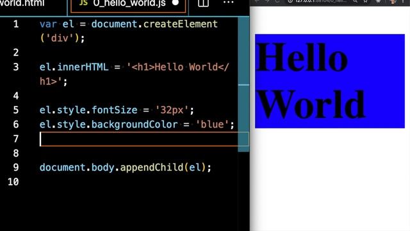Open the split editor layout icon

(203, 3)
